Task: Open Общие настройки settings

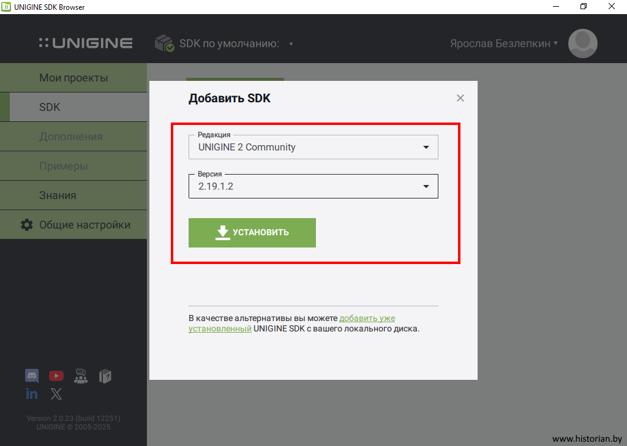Action: 84,225
